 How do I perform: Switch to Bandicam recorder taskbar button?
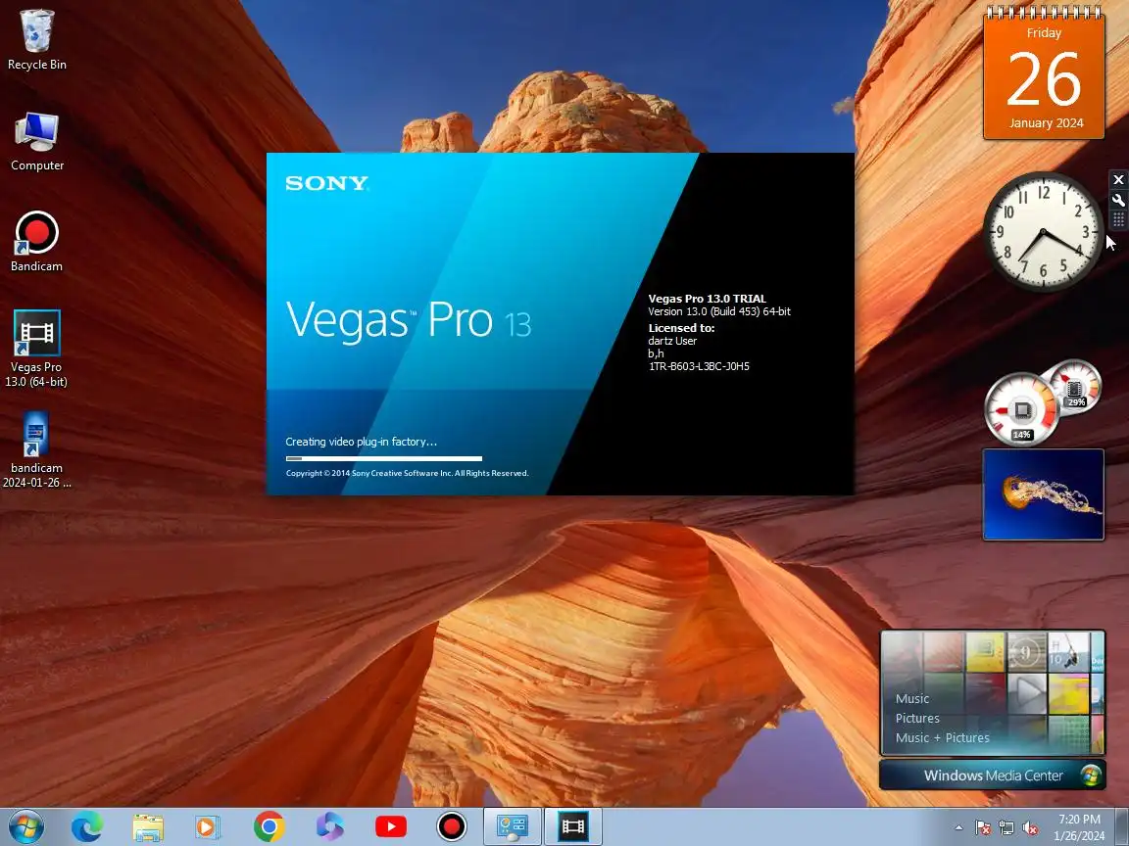[x=452, y=827]
